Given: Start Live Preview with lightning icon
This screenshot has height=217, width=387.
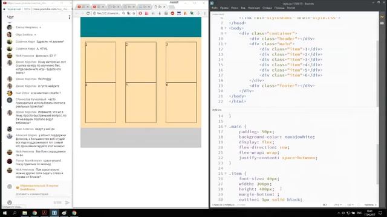Looking at the screenshot, I should (382, 17).
